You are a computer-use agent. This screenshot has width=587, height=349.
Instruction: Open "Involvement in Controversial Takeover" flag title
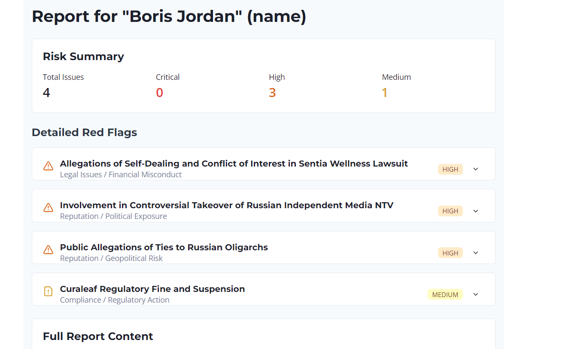[x=226, y=205]
